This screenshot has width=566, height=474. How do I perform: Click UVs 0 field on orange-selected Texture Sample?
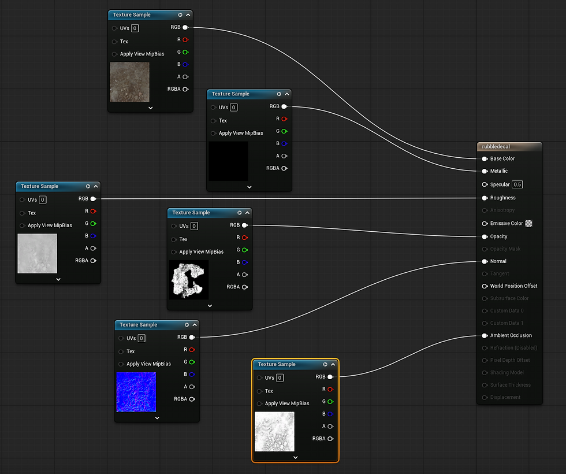[x=280, y=378]
